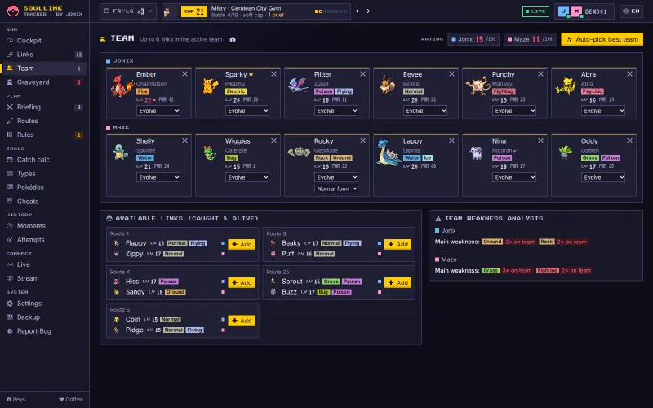
Task: Click the battle progress indicator bar
Action: (x=331, y=11)
